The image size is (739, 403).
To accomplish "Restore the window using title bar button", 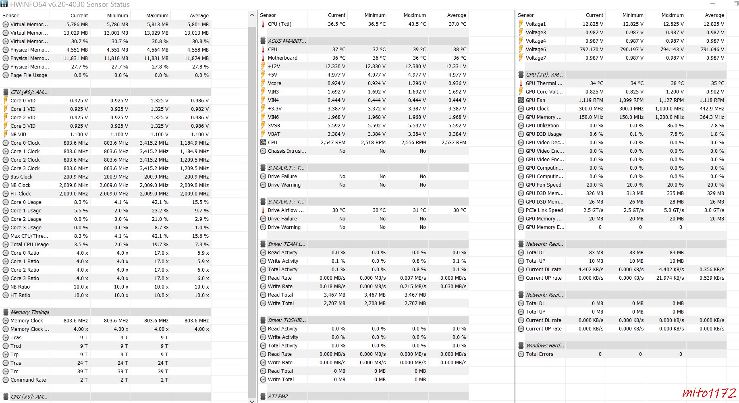I will pyautogui.click(x=735, y=4).
